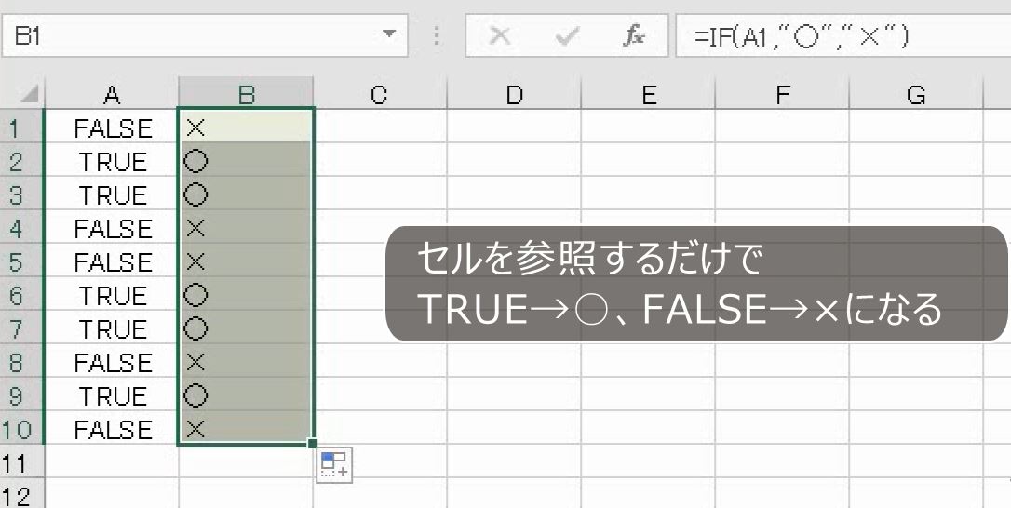Viewport: 1011px width, 508px height.
Task: Cancel the formula entry with the X icon
Action: [499, 36]
